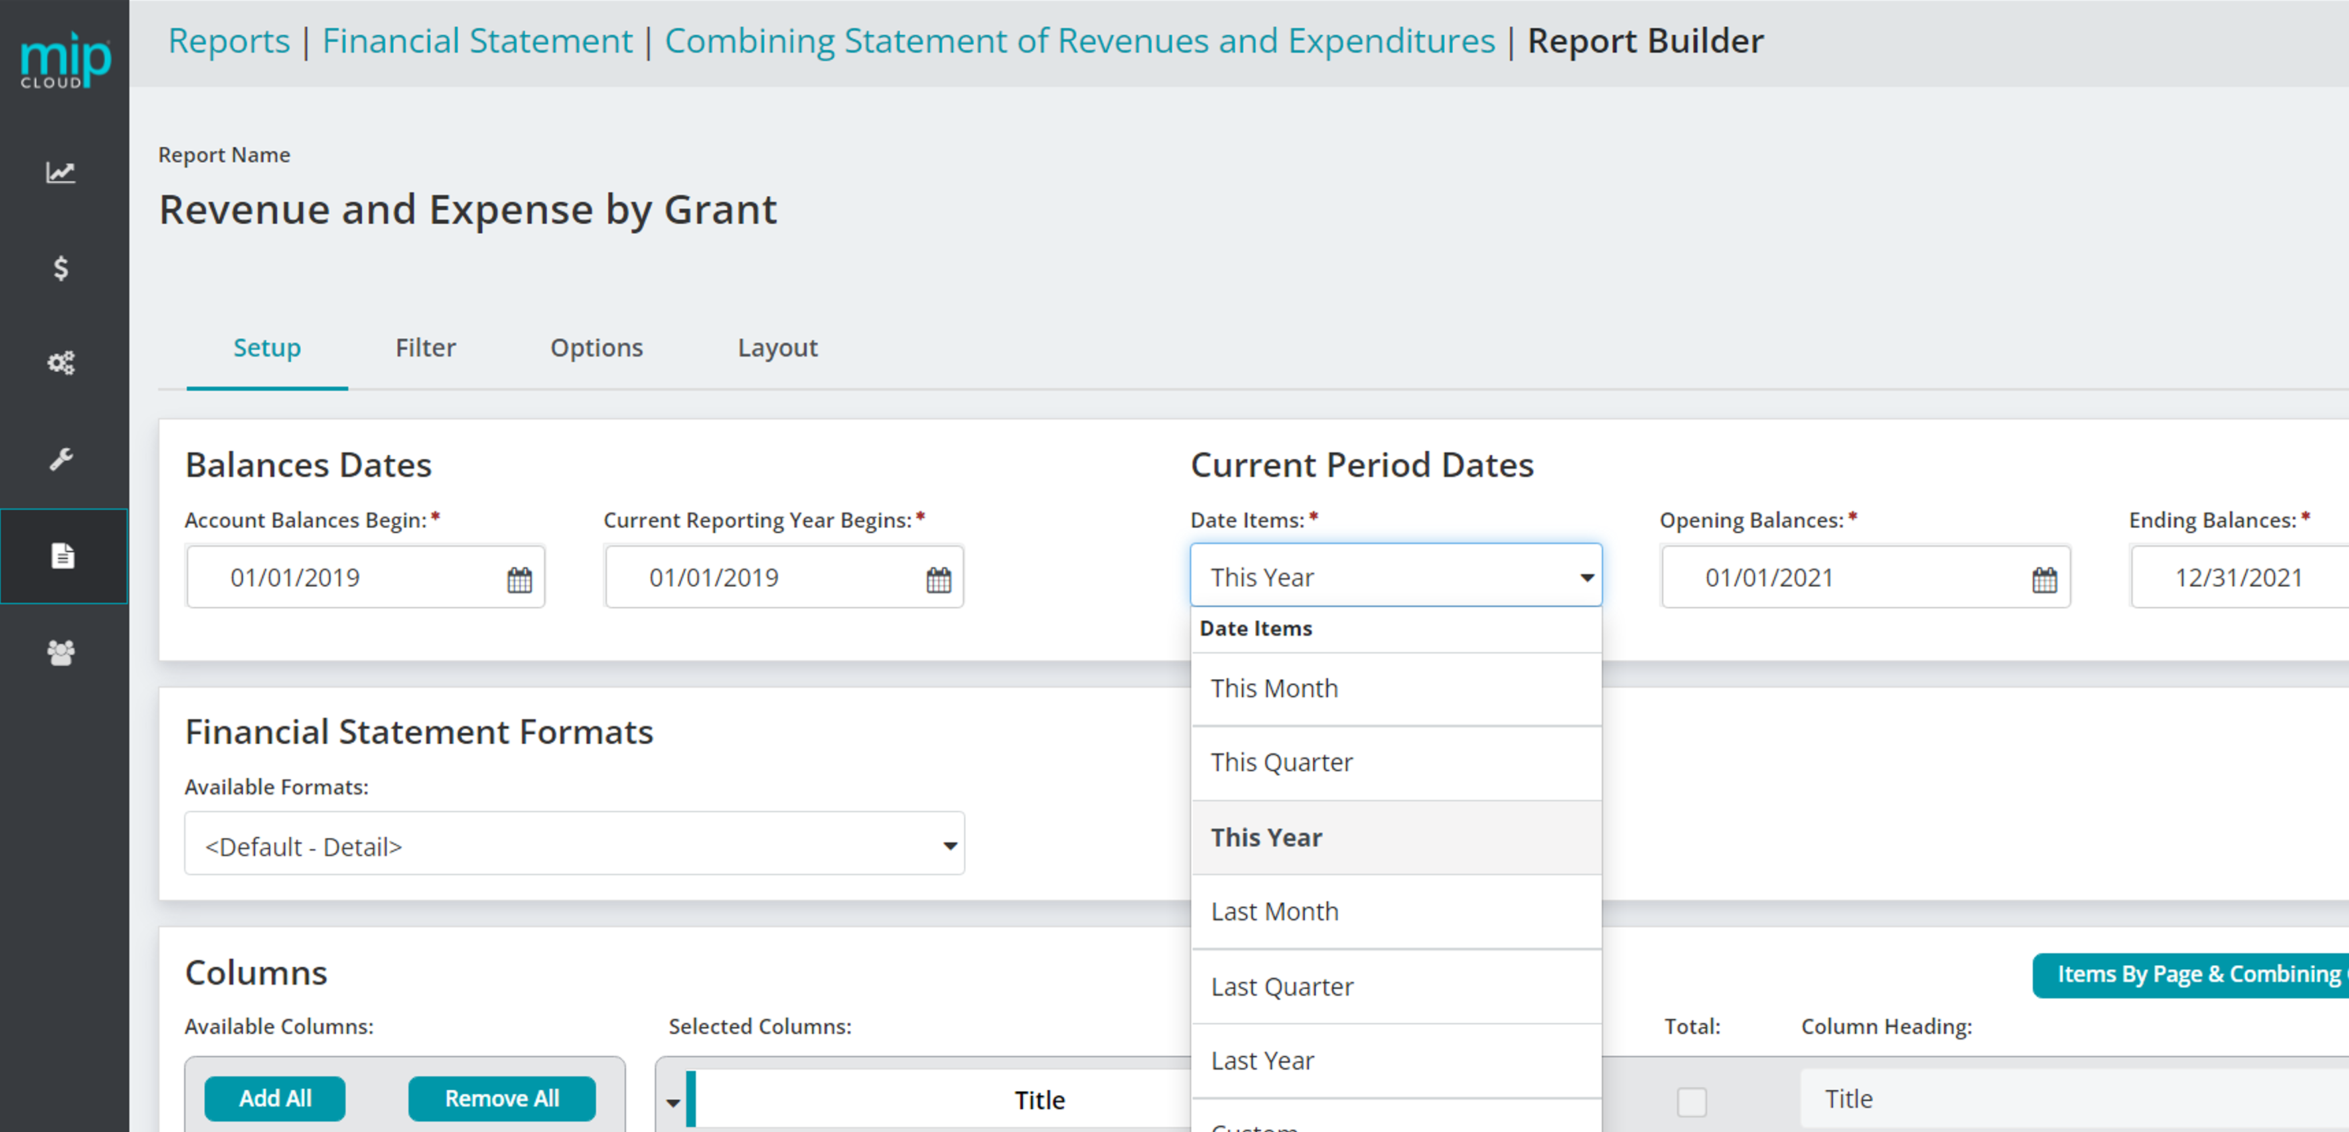Open the gears administration sidebar icon
The height and width of the screenshot is (1132, 2349).
(x=61, y=363)
